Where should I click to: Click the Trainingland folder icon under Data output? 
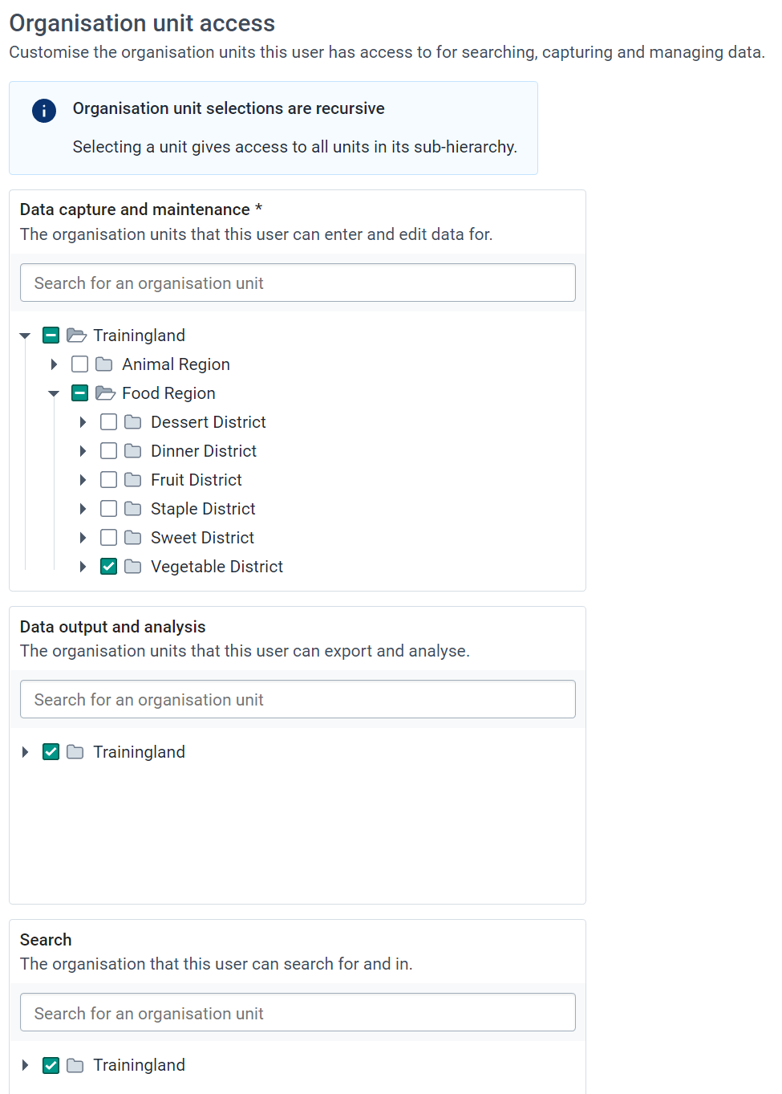tap(75, 752)
